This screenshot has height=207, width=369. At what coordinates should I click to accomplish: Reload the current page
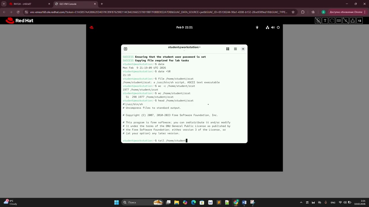tap(18, 12)
